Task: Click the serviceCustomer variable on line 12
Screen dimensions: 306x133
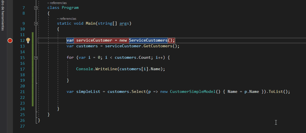Action: click(x=94, y=40)
